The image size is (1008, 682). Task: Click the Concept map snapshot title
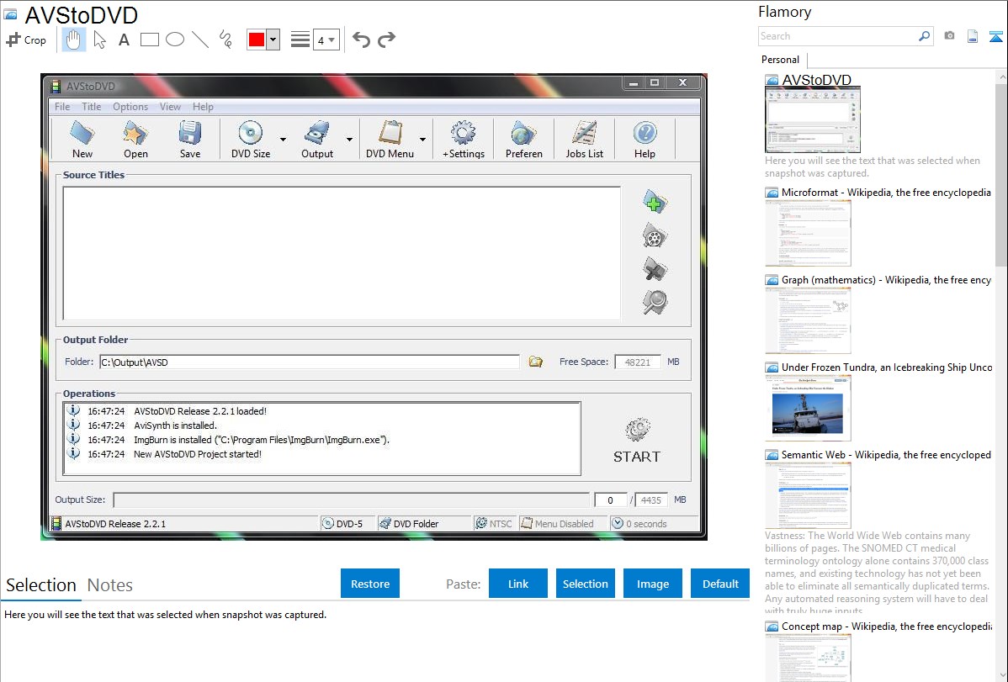(x=887, y=626)
